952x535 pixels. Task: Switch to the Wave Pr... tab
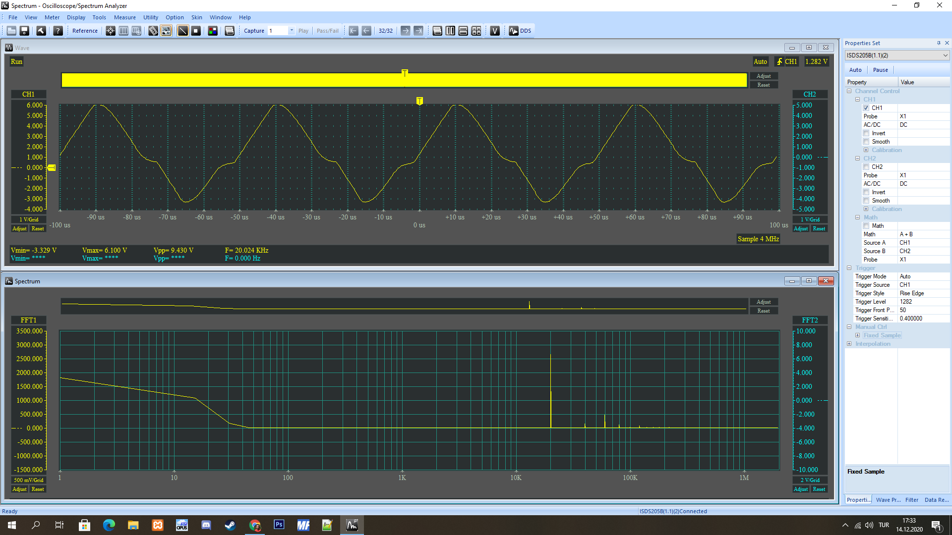(888, 500)
